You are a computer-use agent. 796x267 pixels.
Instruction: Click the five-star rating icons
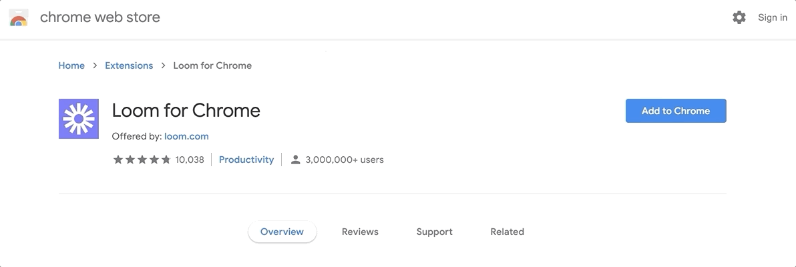(142, 160)
